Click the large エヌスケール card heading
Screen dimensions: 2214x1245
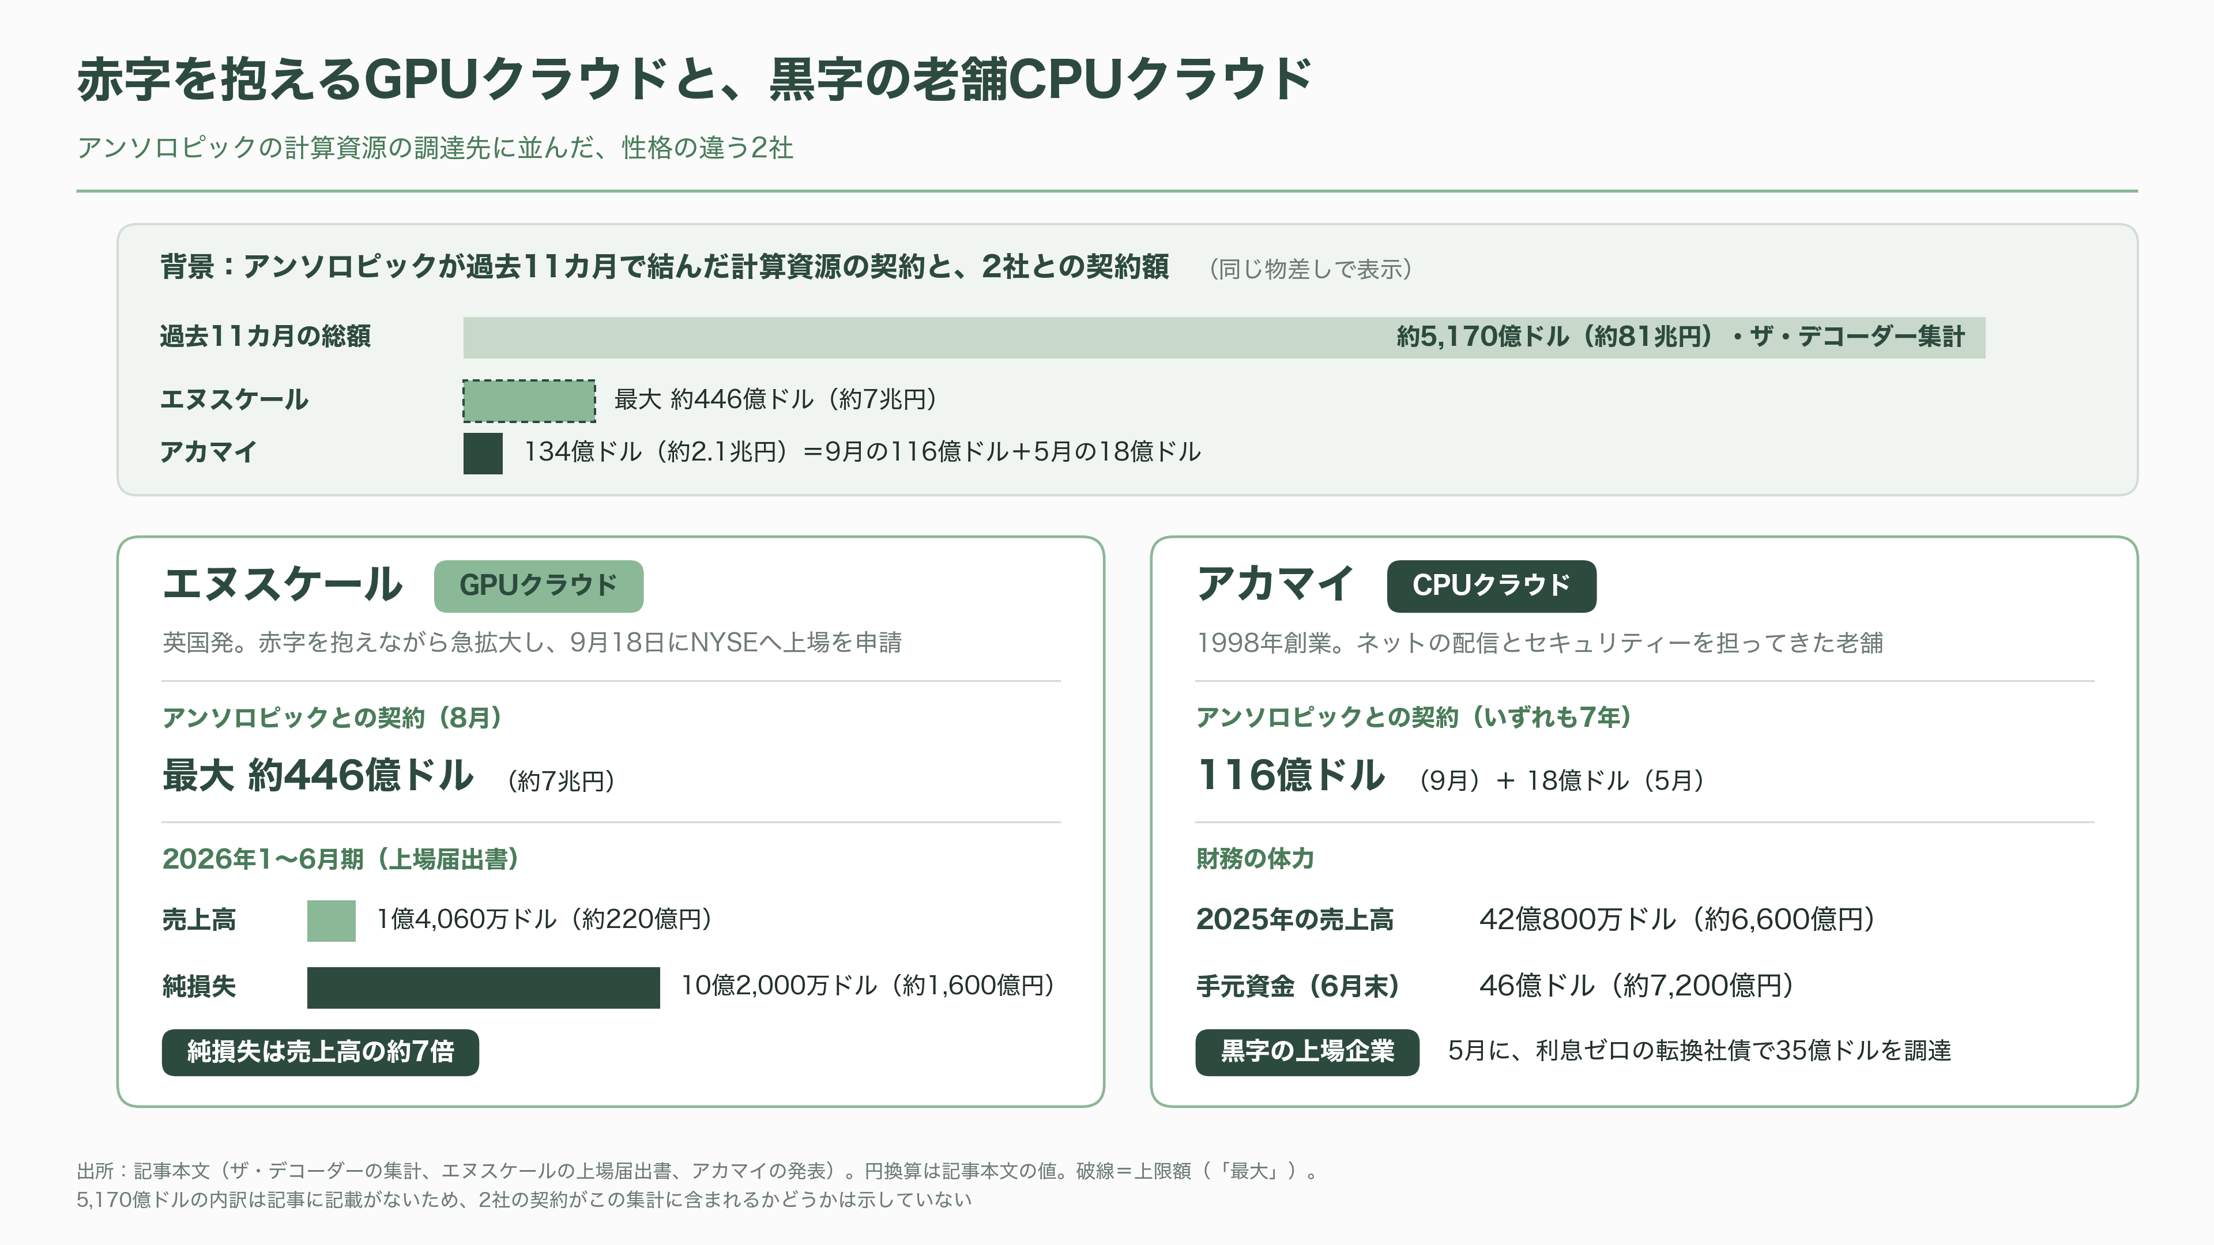click(x=282, y=584)
